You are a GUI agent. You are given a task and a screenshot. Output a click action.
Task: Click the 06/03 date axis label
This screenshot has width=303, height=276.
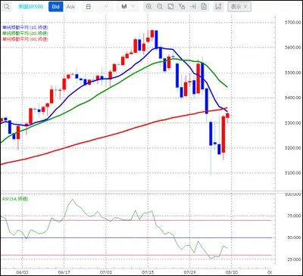22,272
